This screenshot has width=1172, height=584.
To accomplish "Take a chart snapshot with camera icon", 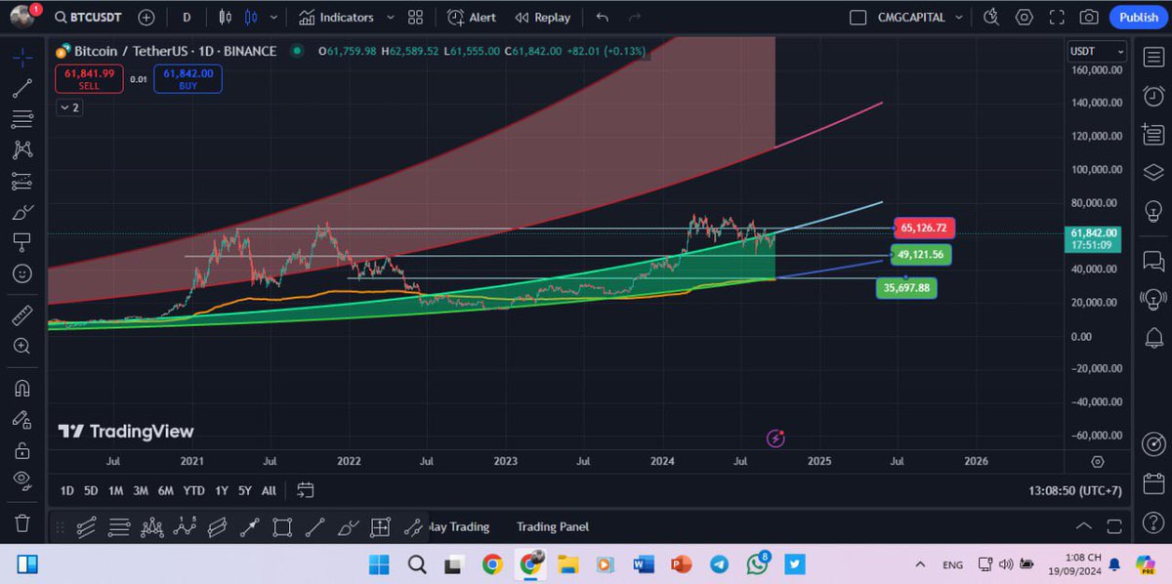I will coord(1089,18).
